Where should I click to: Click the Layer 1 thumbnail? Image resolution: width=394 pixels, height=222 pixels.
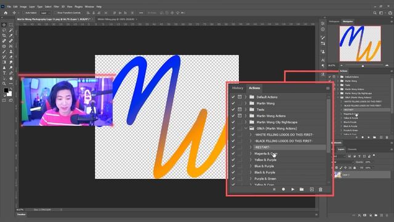[x=338, y=175]
